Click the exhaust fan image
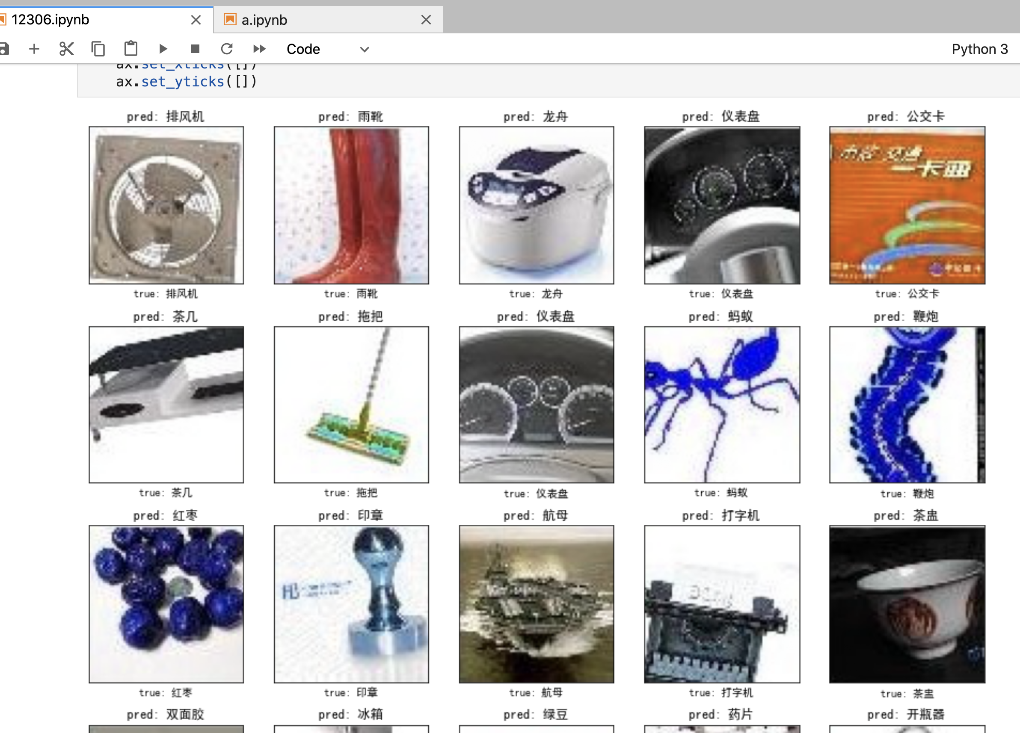 [166, 205]
